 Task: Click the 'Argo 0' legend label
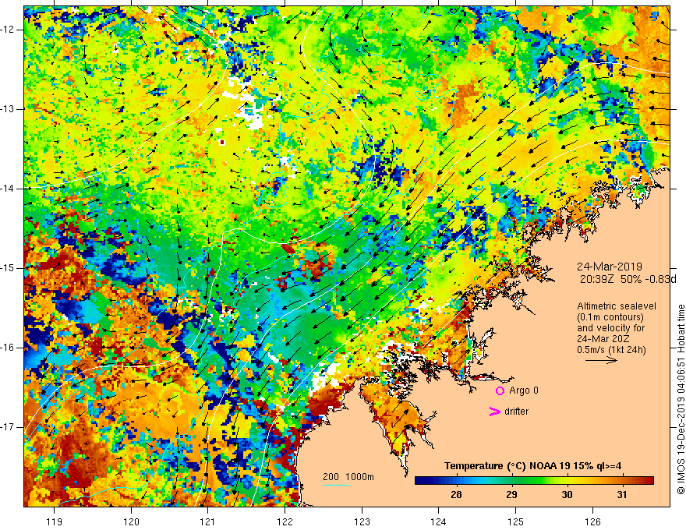[524, 390]
